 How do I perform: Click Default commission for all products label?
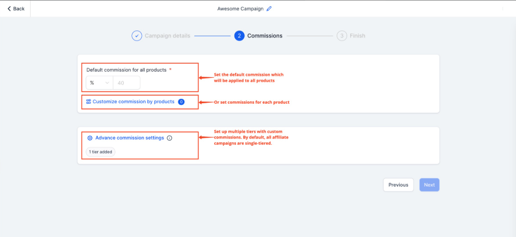126,70
